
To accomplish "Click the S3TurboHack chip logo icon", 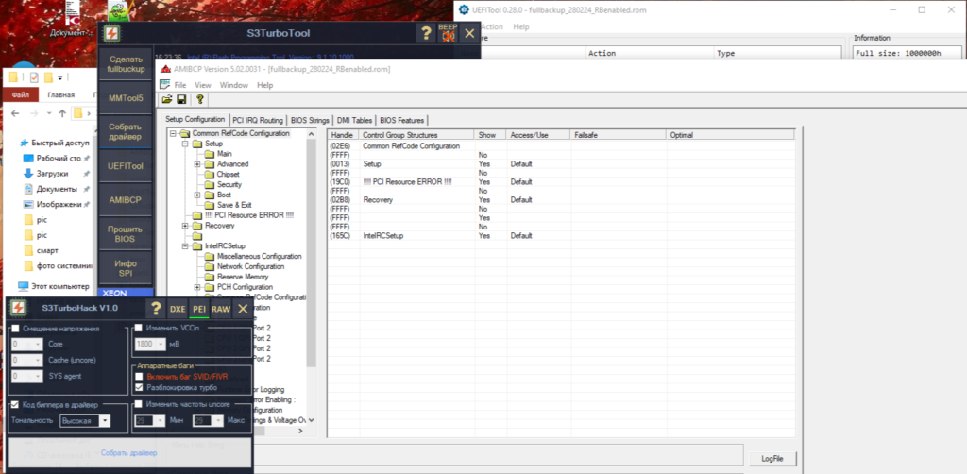I will pos(19,308).
